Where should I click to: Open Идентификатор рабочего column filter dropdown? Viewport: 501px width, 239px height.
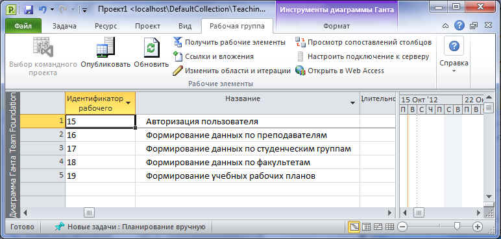128,103
